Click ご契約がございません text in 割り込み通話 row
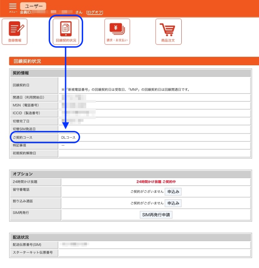 coord(147,203)
